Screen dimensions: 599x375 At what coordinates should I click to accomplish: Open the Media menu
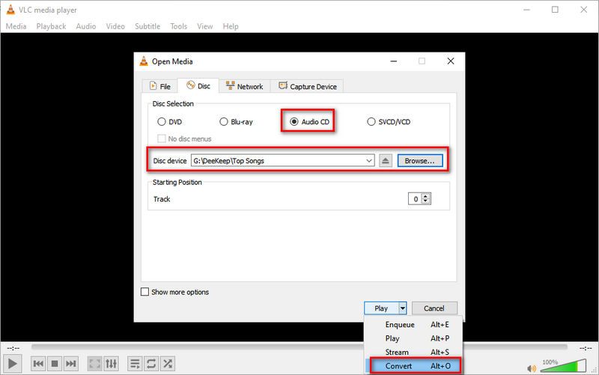pyautogui.click(x=16, y=26)
